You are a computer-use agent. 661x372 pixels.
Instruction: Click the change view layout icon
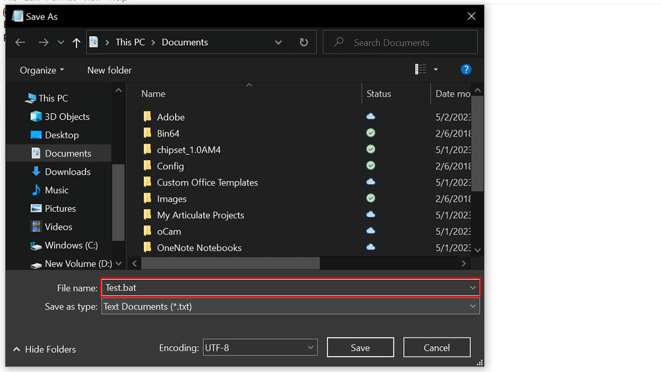(421, 69)
